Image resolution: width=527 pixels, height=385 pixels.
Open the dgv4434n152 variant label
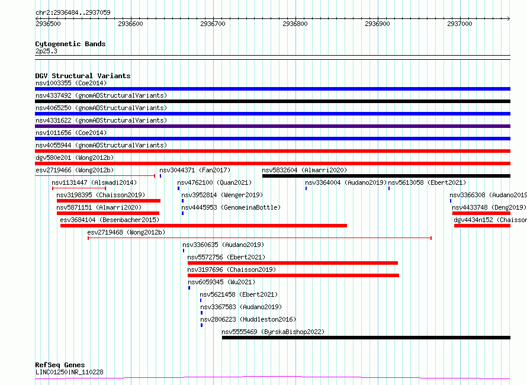coord(490,220)
